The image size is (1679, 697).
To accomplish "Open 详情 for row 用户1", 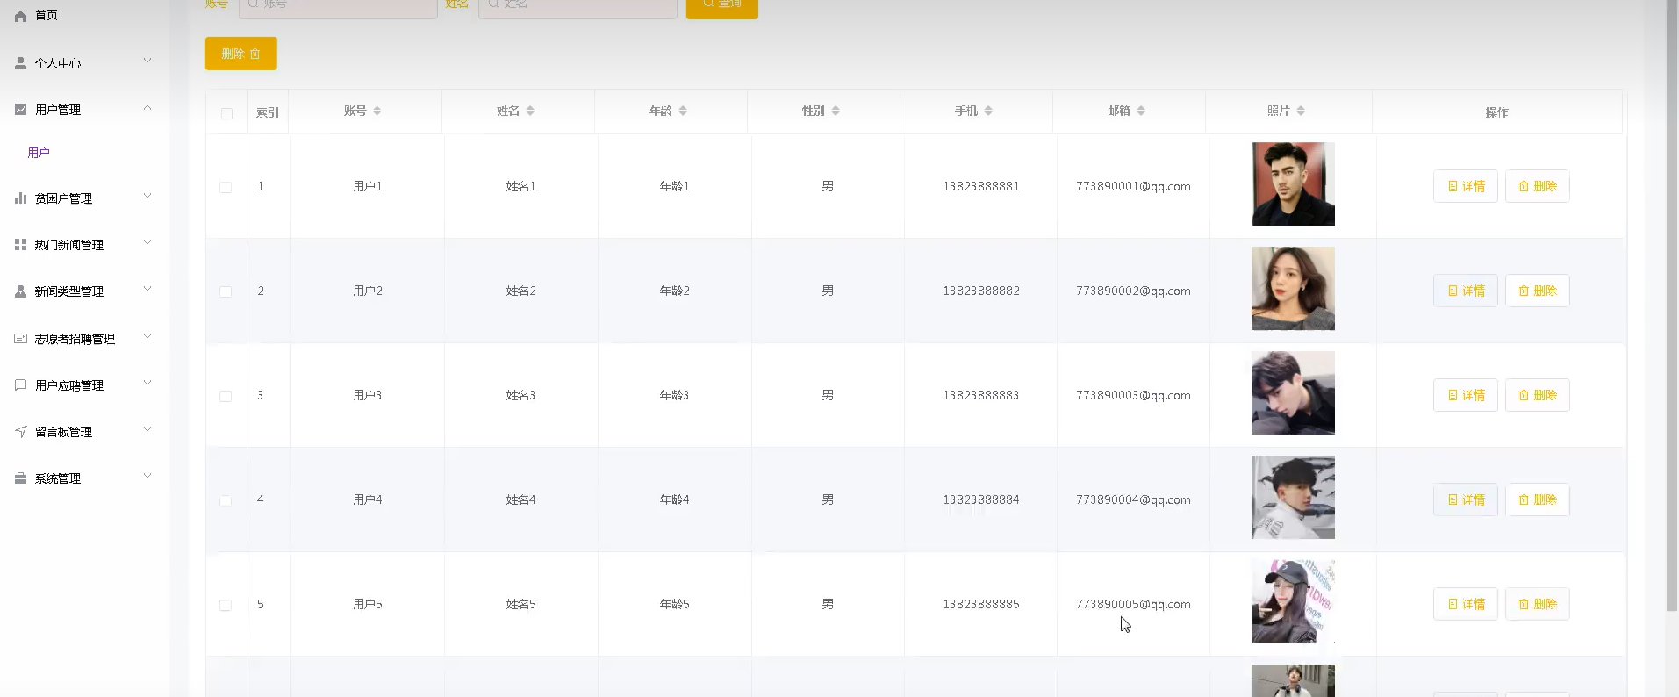I will (1466, 186).
